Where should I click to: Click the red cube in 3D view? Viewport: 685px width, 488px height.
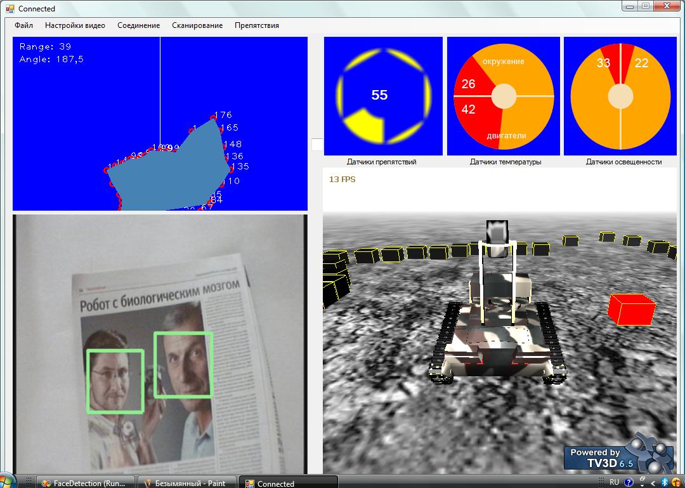pos(630,310)
